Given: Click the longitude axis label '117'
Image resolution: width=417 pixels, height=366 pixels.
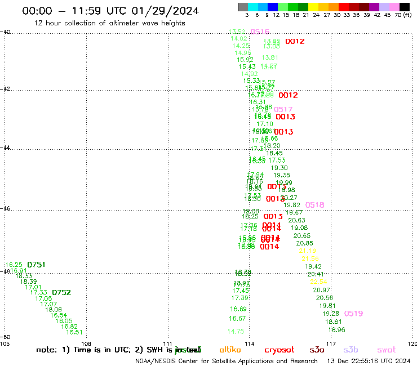Looking at the screenshot, I should pos(331,343).
